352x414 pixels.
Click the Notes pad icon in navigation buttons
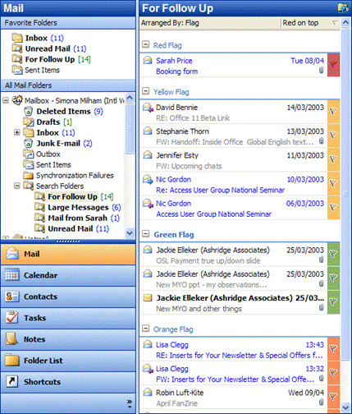[x=12, y=339]
